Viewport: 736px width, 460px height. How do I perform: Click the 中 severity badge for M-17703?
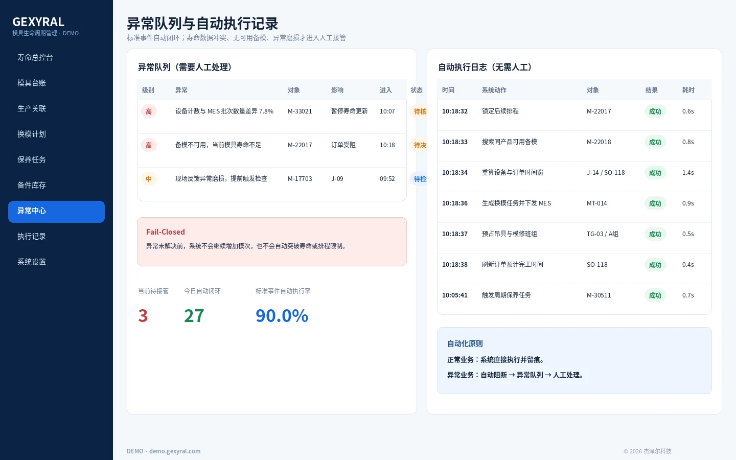point(149,179)
